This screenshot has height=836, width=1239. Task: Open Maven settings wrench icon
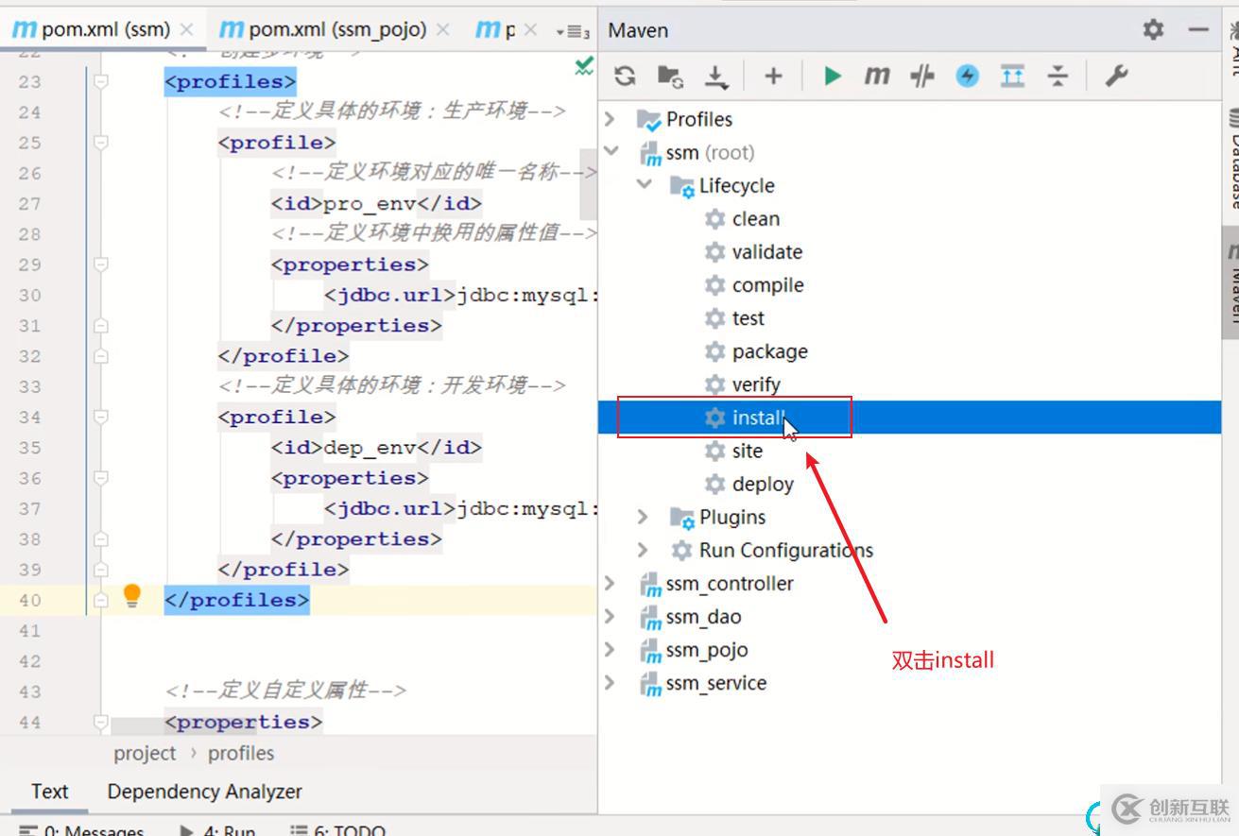pos(1116,76)
